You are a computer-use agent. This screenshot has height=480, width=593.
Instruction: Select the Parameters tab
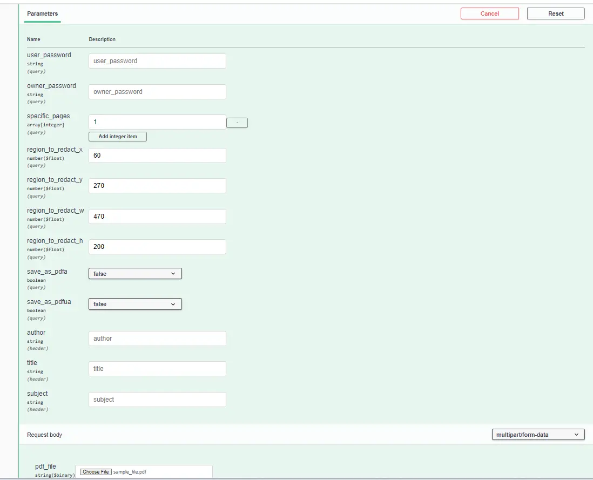[43, 13]
